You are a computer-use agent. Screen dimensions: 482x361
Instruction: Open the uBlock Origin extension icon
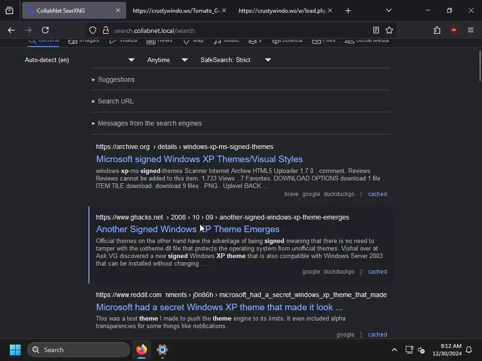pyautogui.click(x=453, y=30)
